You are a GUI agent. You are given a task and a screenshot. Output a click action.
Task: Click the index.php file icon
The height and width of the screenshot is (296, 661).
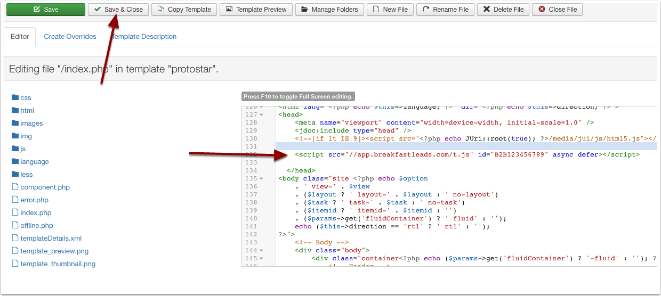(x=15, y=212)
